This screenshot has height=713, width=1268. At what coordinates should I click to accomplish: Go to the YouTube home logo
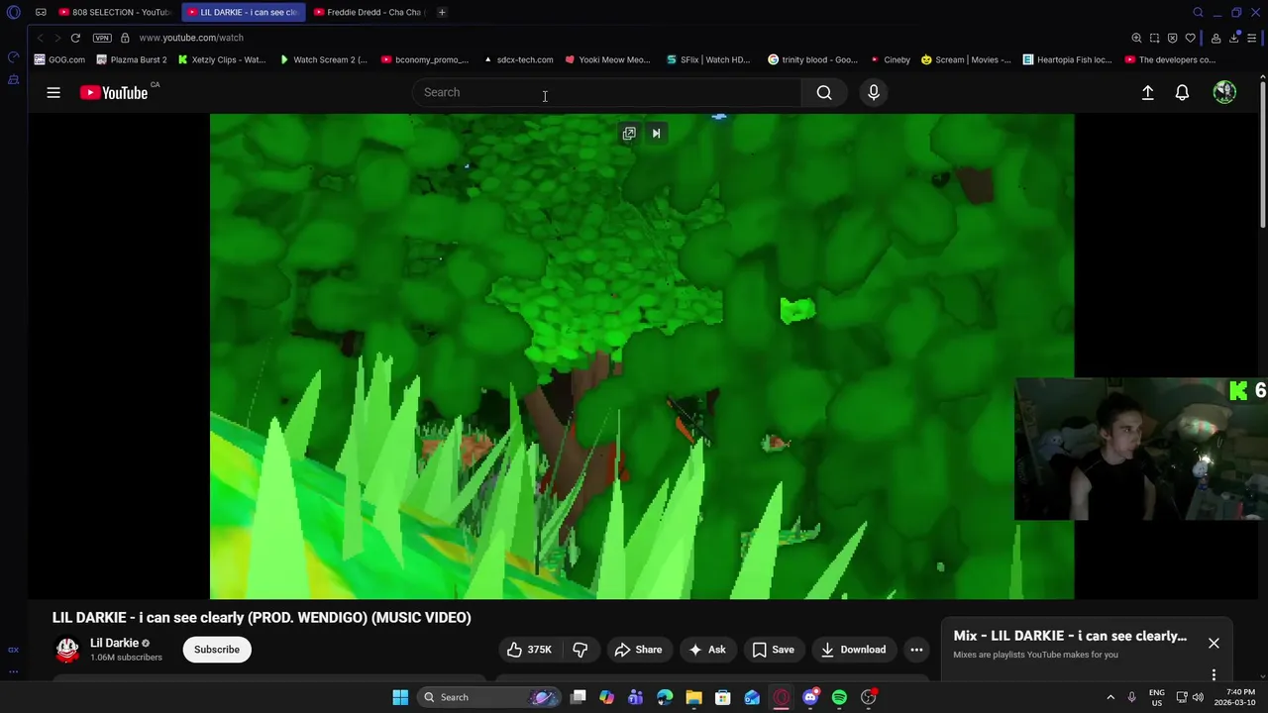(114, 92)
